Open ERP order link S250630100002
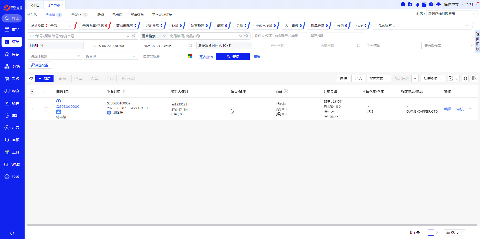Screen dimensions: 480x239 point(68,107)
